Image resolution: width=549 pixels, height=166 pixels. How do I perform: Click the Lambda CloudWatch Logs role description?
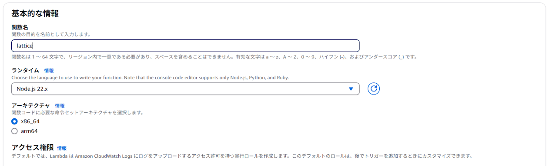pos(242,156)
